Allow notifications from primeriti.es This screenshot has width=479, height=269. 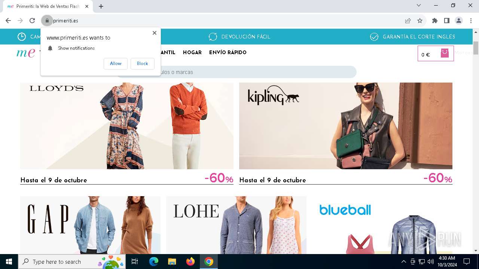click(x=116, y=64)
